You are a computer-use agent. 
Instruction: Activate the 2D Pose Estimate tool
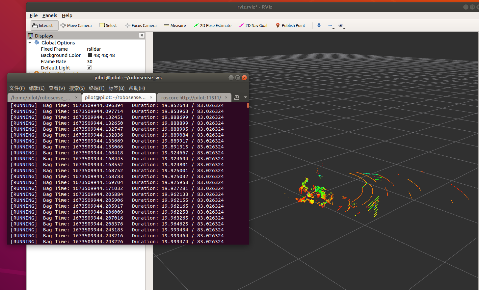coord(212,25)
